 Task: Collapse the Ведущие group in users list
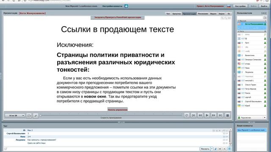(x=238, y=21)
